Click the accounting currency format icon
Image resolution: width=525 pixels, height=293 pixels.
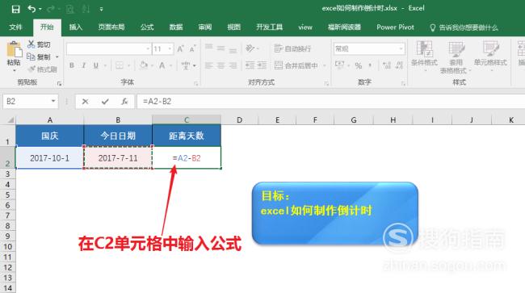point(339,65)
